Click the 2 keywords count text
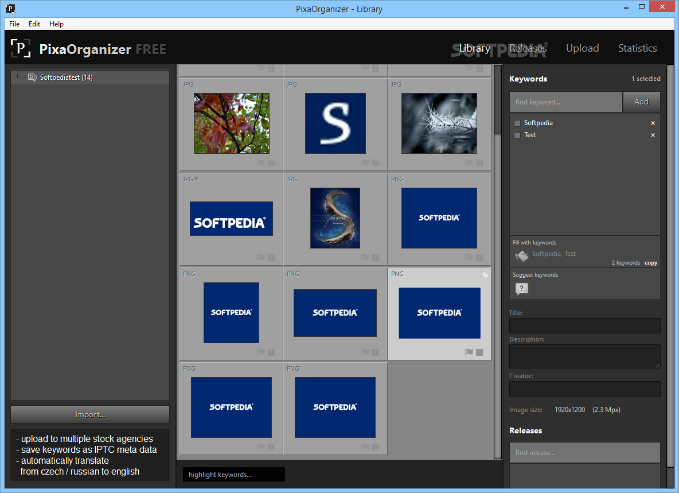 tap(625, 263)
